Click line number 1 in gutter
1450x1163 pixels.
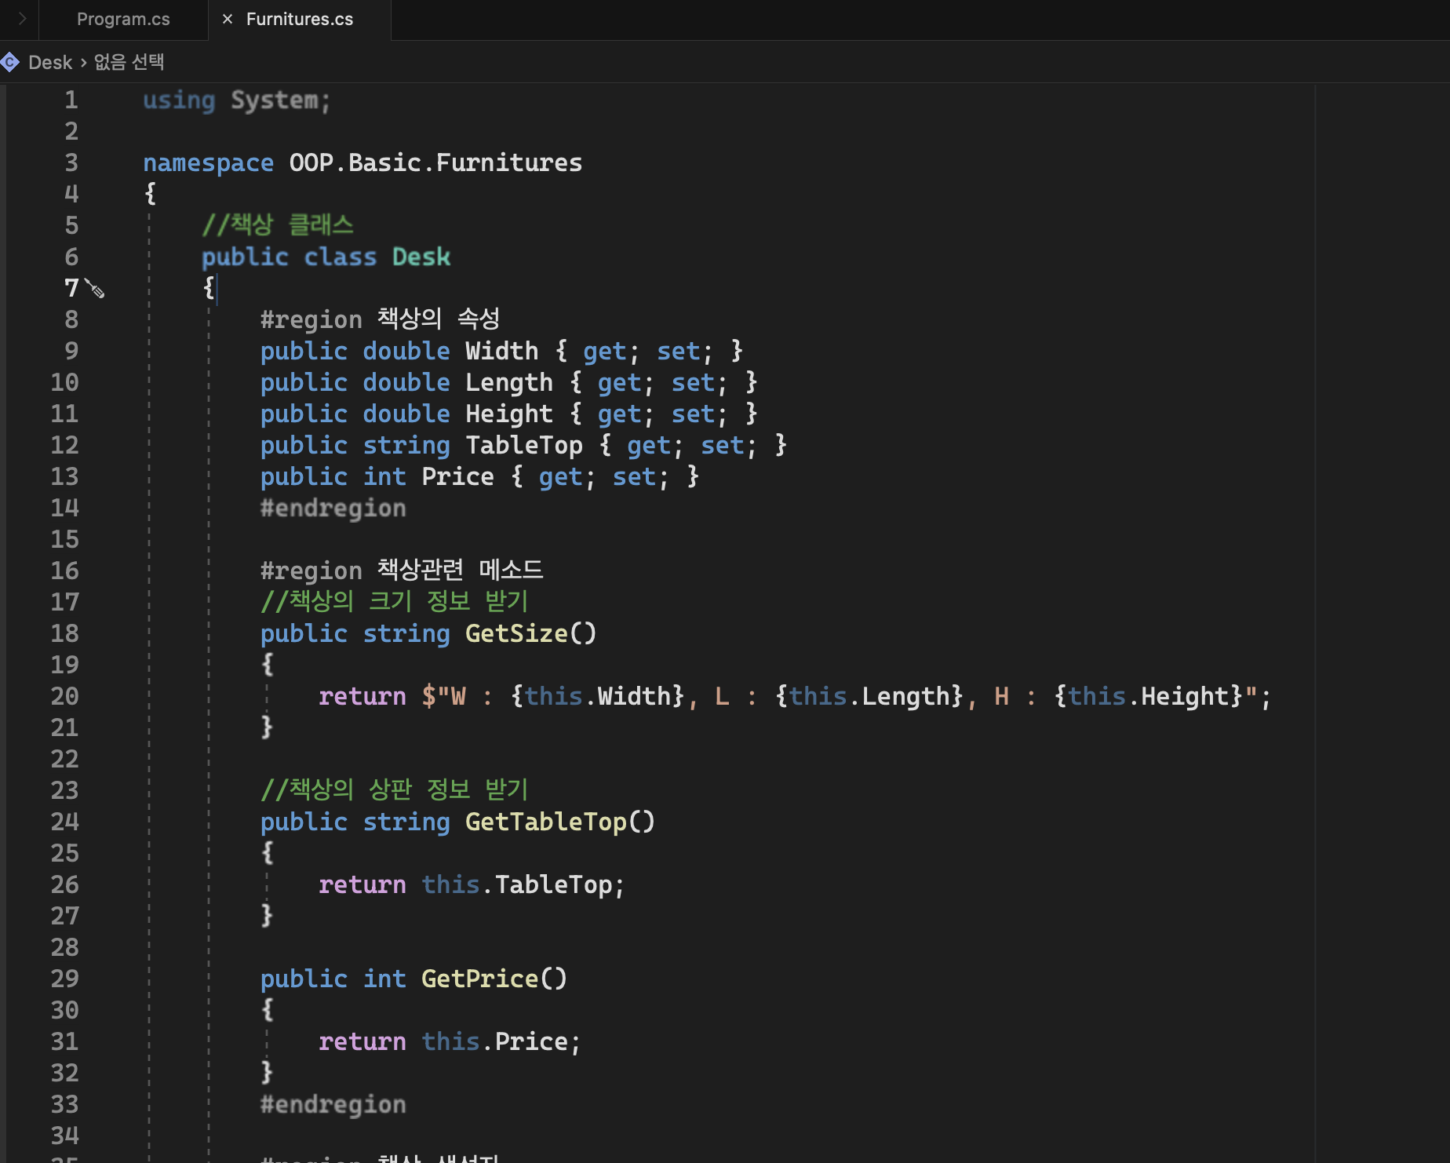click(x=71, y=100)
